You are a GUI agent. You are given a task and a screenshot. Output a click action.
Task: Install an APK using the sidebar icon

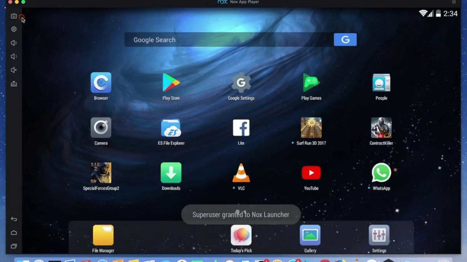14,83
